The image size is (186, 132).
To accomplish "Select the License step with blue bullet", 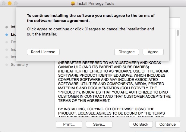I will 13,34.
